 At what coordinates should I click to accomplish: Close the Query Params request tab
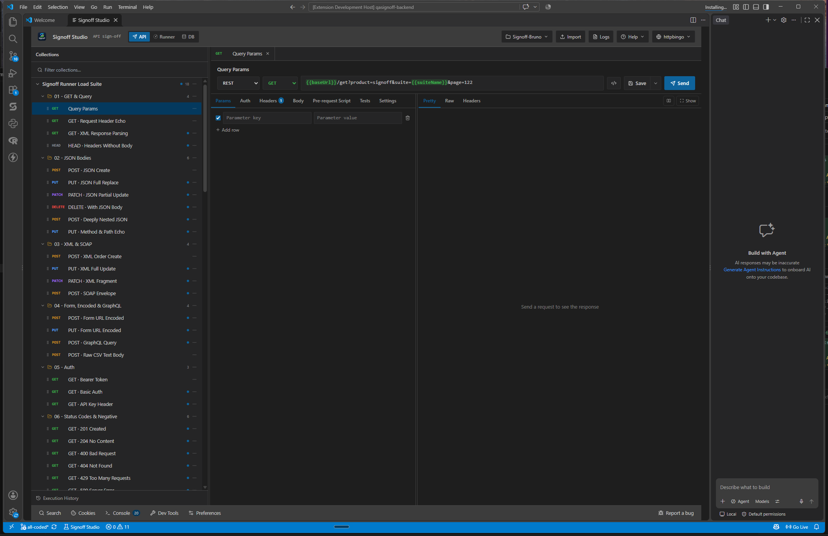[268, 54]
